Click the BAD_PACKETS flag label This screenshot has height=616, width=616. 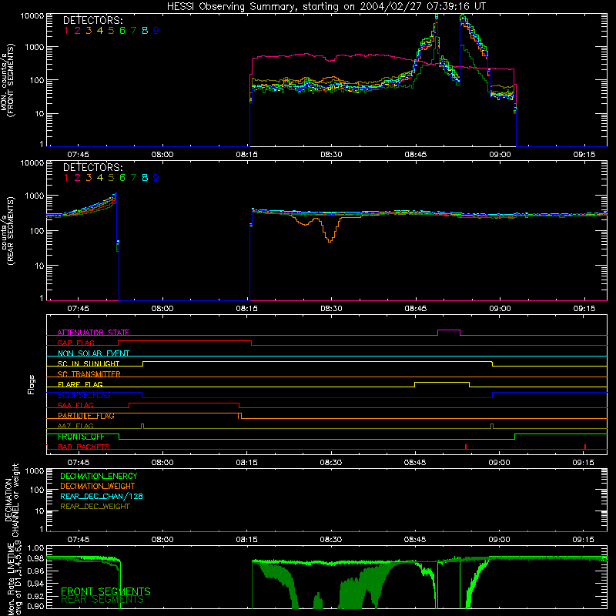click(84, 447)
